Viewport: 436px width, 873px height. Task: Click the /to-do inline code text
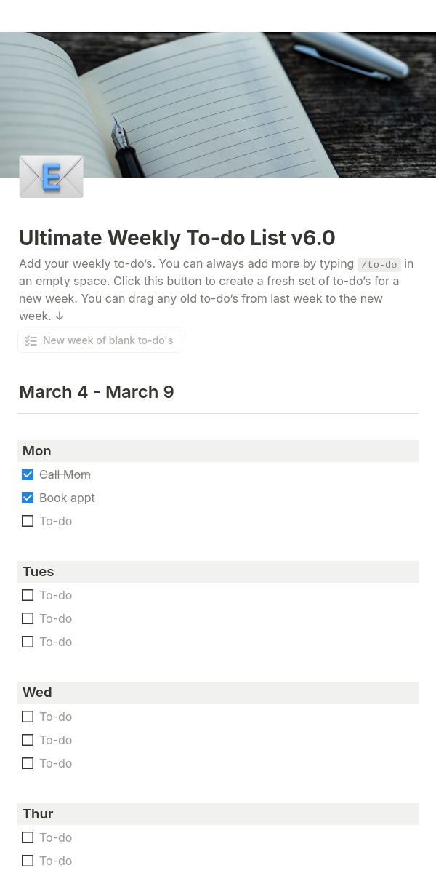tap(379, 265)
